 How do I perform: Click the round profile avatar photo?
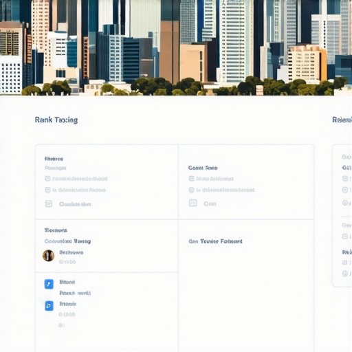click(48, 255)
